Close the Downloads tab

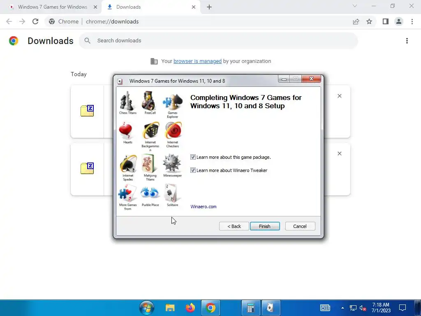(x=194, y=7)
